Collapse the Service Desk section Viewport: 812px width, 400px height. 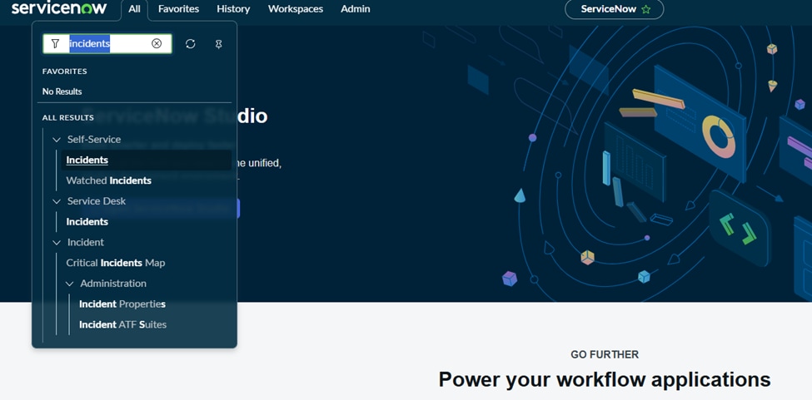click(57, 201)
